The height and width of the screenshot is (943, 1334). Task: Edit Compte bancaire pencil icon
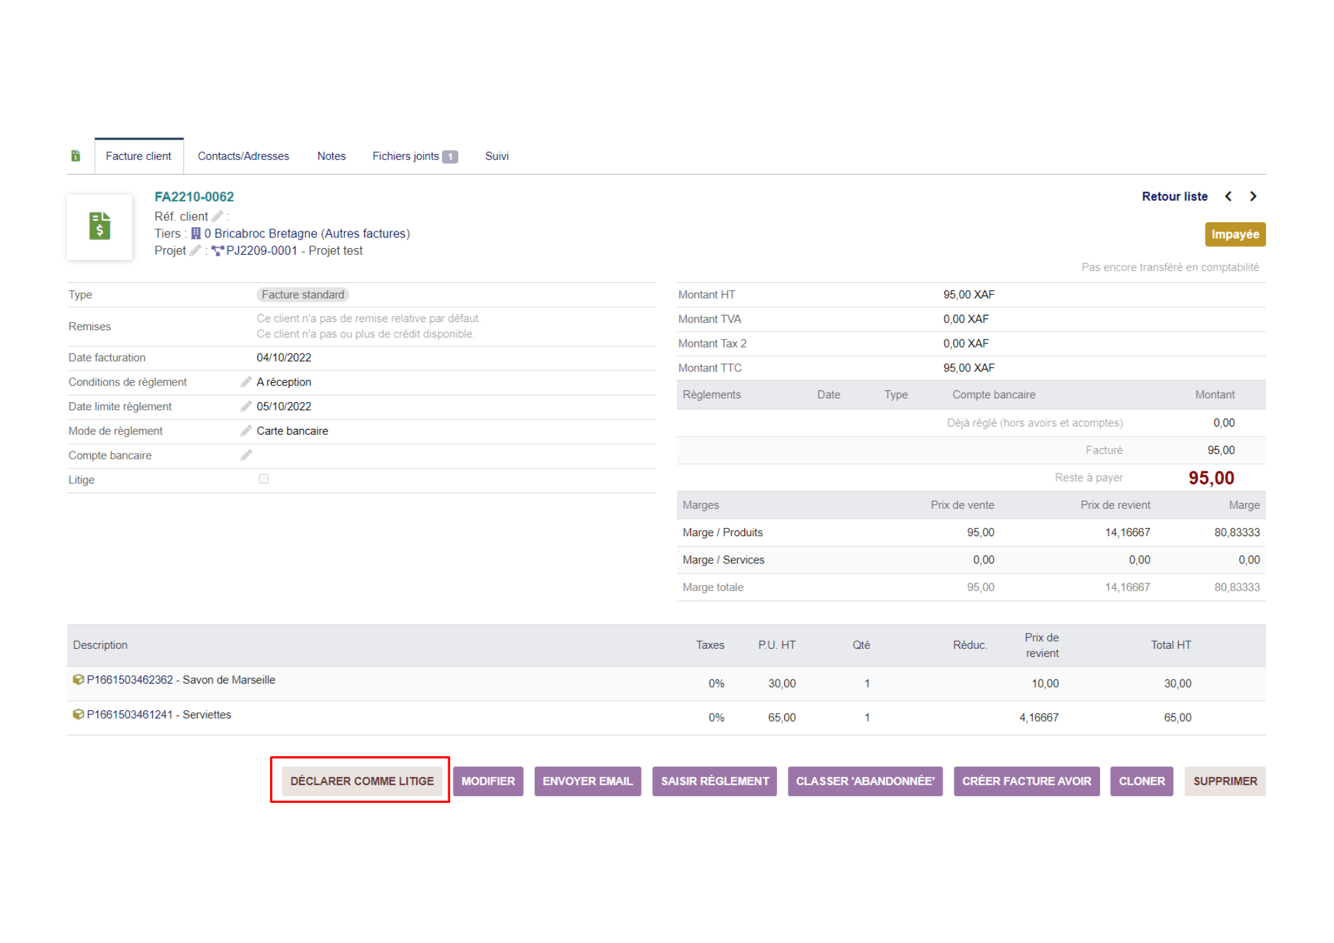click(x=246, y=455)
